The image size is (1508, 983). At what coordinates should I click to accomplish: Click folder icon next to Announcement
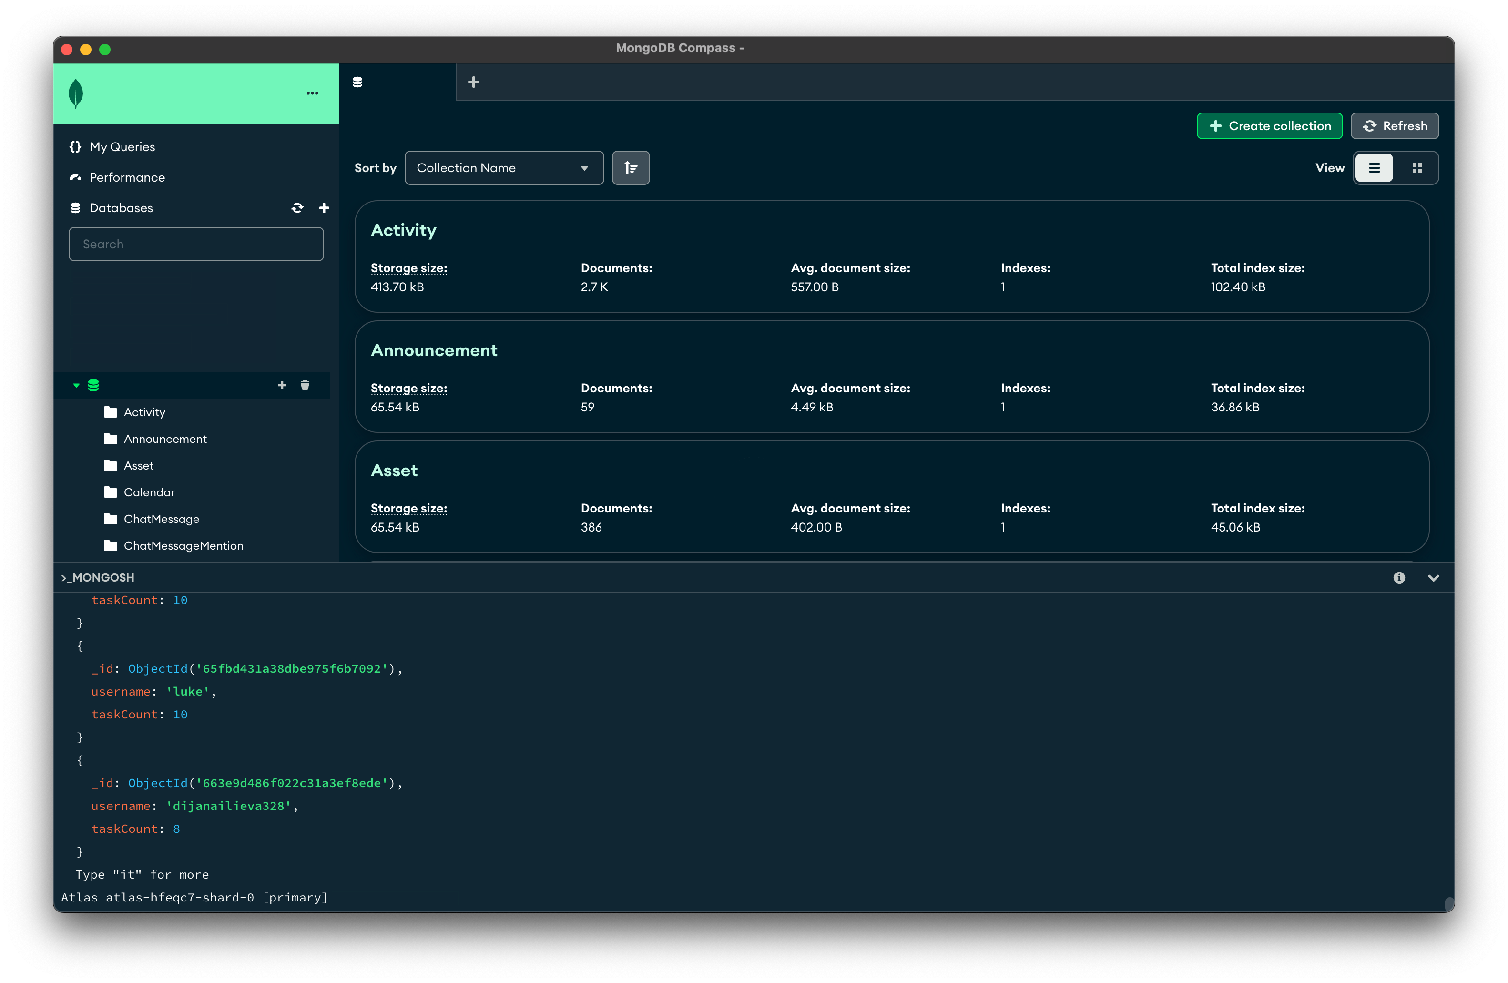[110, 439]
